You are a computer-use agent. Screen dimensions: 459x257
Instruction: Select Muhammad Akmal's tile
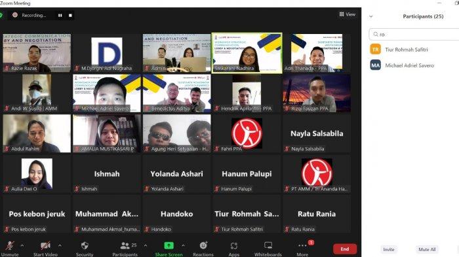tap(107, 214)
